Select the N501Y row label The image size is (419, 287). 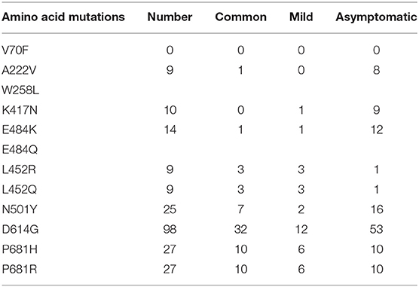(20, 209)
